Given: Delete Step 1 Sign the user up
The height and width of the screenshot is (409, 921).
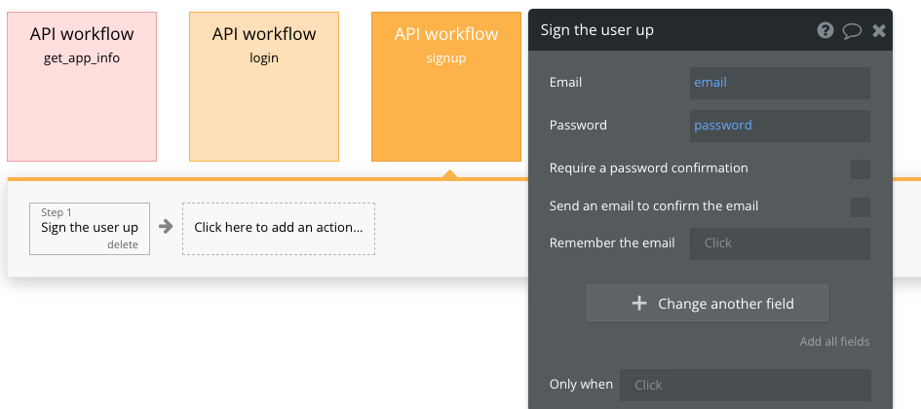Looking at the screenshot, I should [123, 244].
